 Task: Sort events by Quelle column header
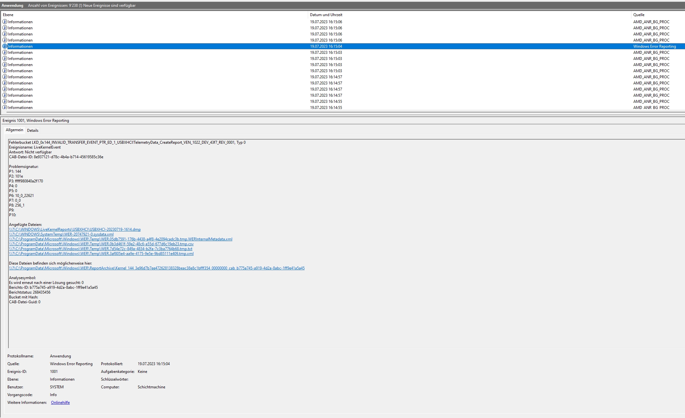click(x=639, y=15)
